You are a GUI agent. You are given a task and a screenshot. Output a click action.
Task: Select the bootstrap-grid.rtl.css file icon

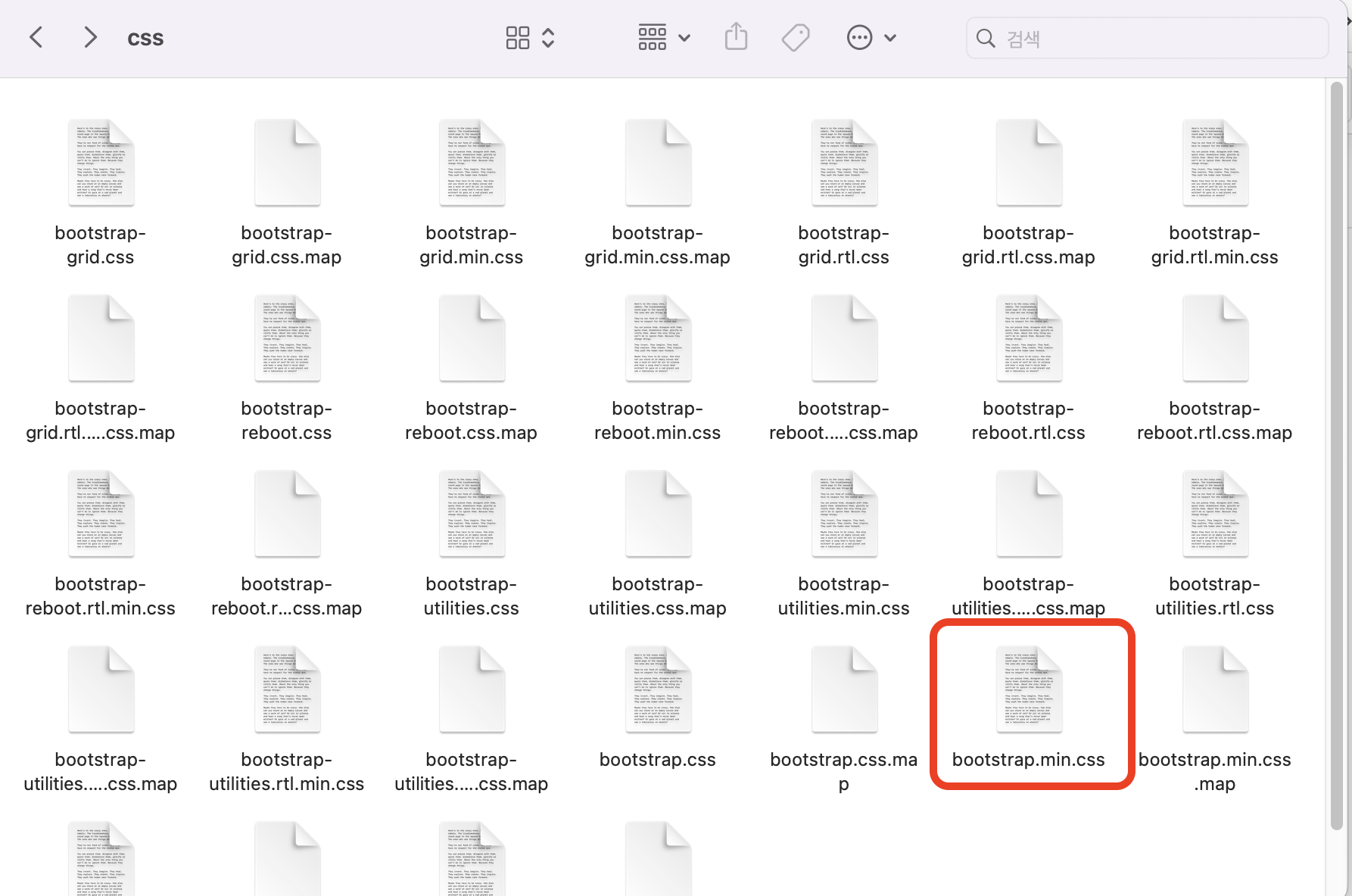(844, 163)
